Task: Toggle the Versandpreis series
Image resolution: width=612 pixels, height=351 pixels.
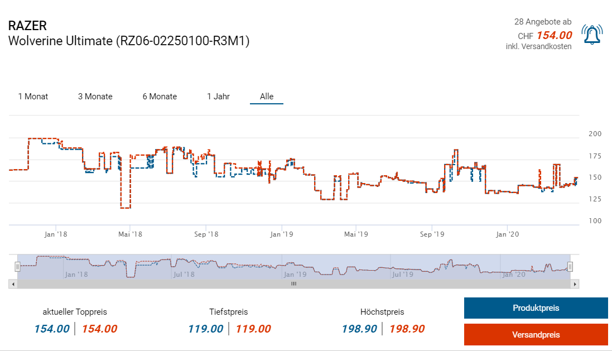Action: click(x=536, y=335)
